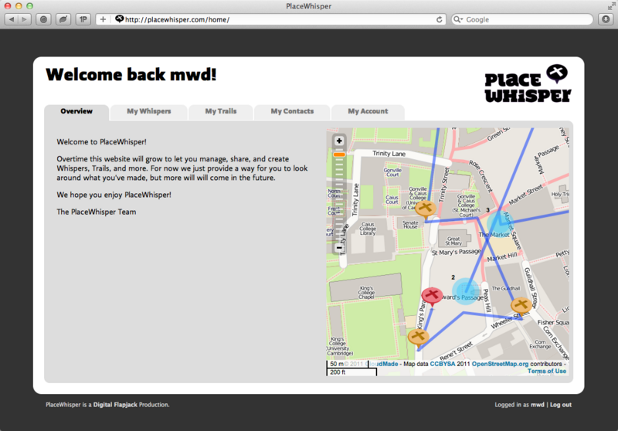Open the CloudMade attribution link
618x431 pixels.
point(382,364)
